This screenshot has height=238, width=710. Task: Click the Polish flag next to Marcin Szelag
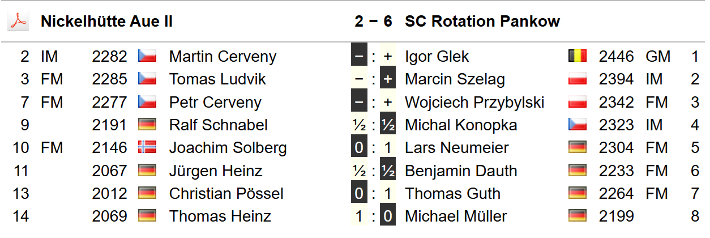[x=578, y=79]
